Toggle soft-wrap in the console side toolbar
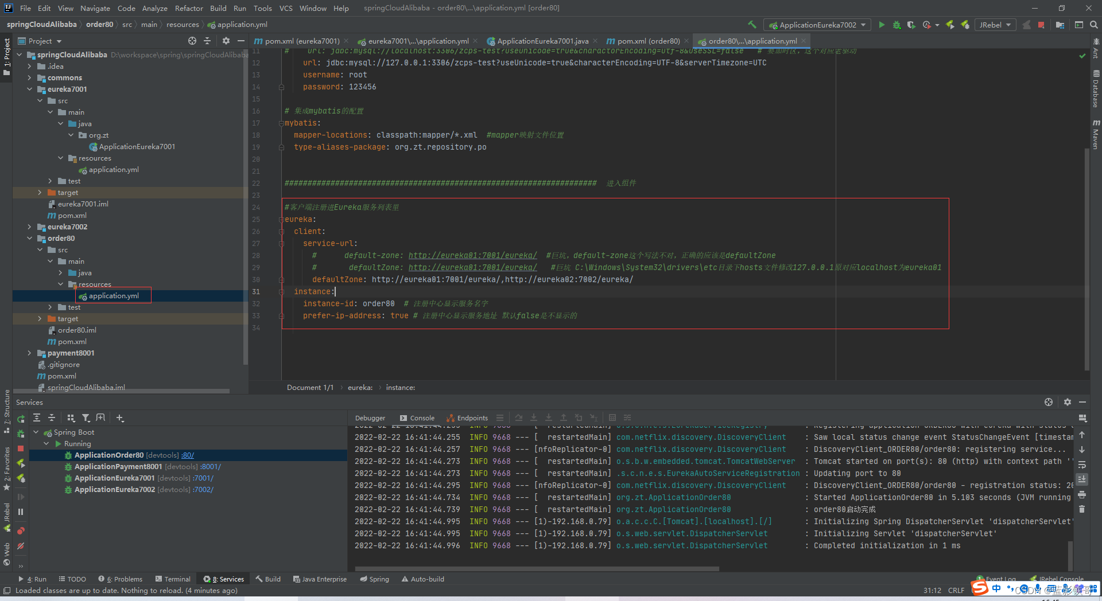 (x=1082, y=465)
